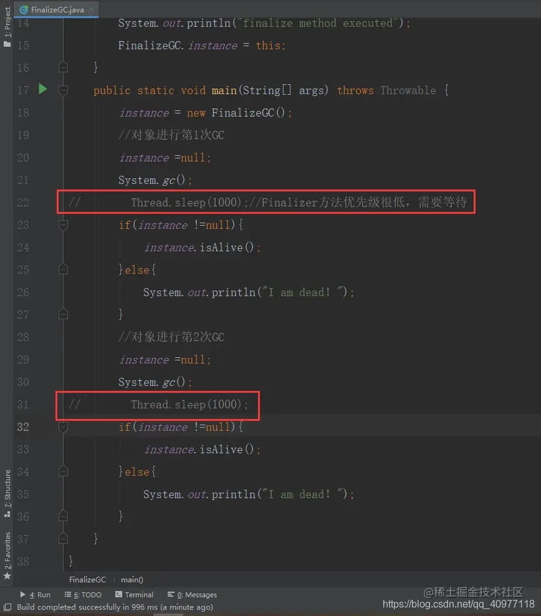Screen dimensions: 541x616
Task: Click commented 'Thread.sleep(1000);' on line 31
Action: click(189, 404)
